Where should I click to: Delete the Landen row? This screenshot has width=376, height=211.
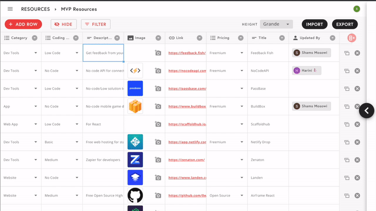[357, 178]
